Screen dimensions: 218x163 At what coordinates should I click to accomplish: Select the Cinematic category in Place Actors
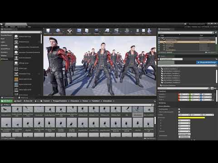point(4,45)
